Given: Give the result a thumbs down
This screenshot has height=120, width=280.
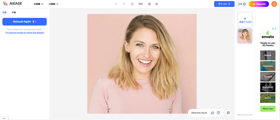Looking at the screenshot, I should pyautogui.click(x=218, y=113).
